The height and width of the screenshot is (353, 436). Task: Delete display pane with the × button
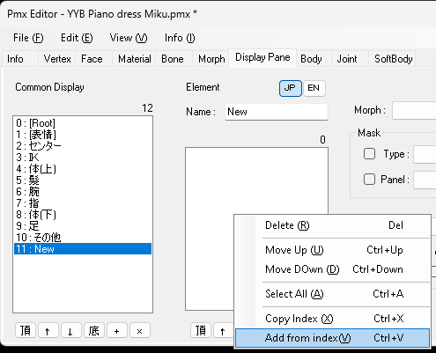tap(140, 331)
